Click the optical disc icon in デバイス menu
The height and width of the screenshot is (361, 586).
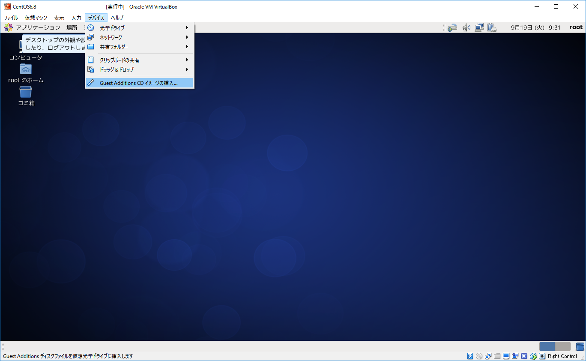(x=91, y=28)
